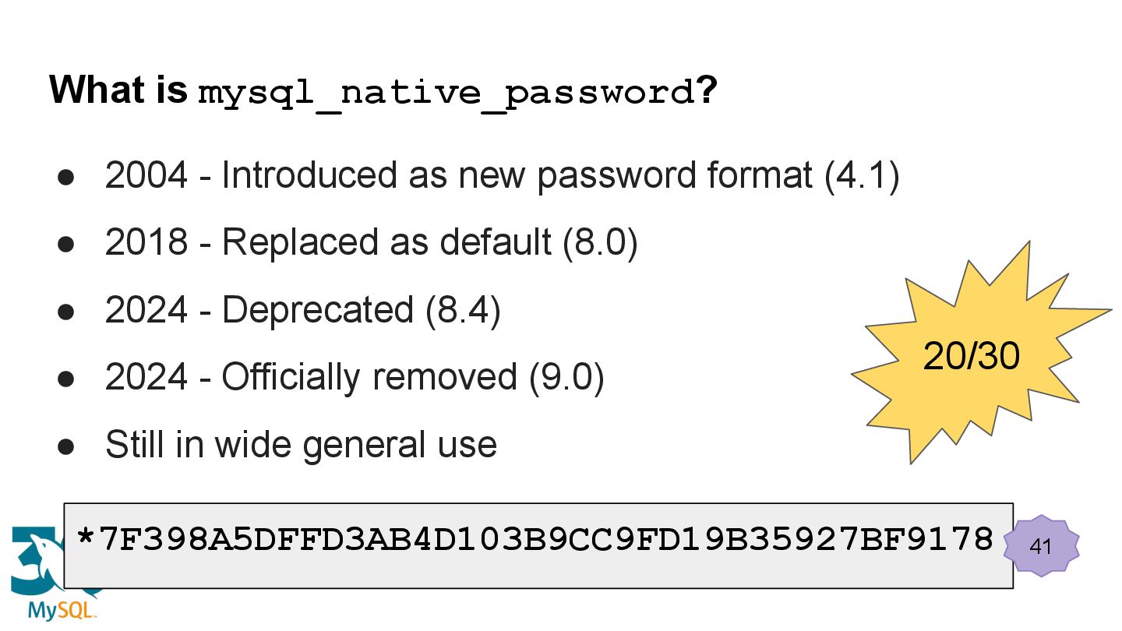Click the 2024 Deprecated (8.4) line
The image size is (1122, 631).
pos(303,310)
